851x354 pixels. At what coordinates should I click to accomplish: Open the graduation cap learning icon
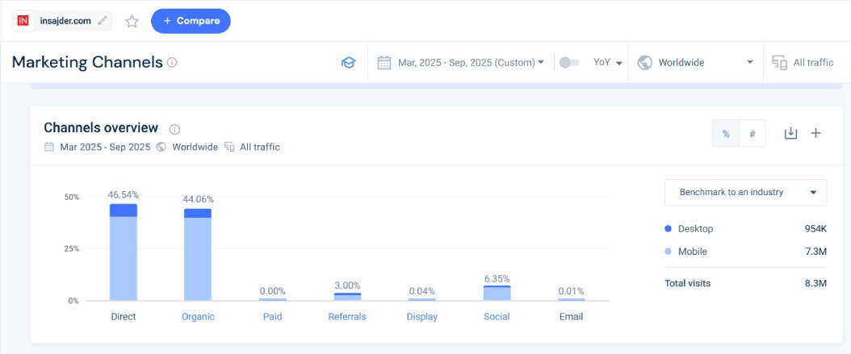348,63
